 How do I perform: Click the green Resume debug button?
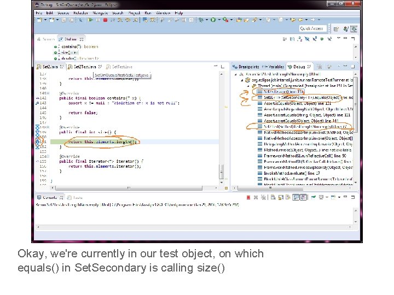(x=90, y=20)
